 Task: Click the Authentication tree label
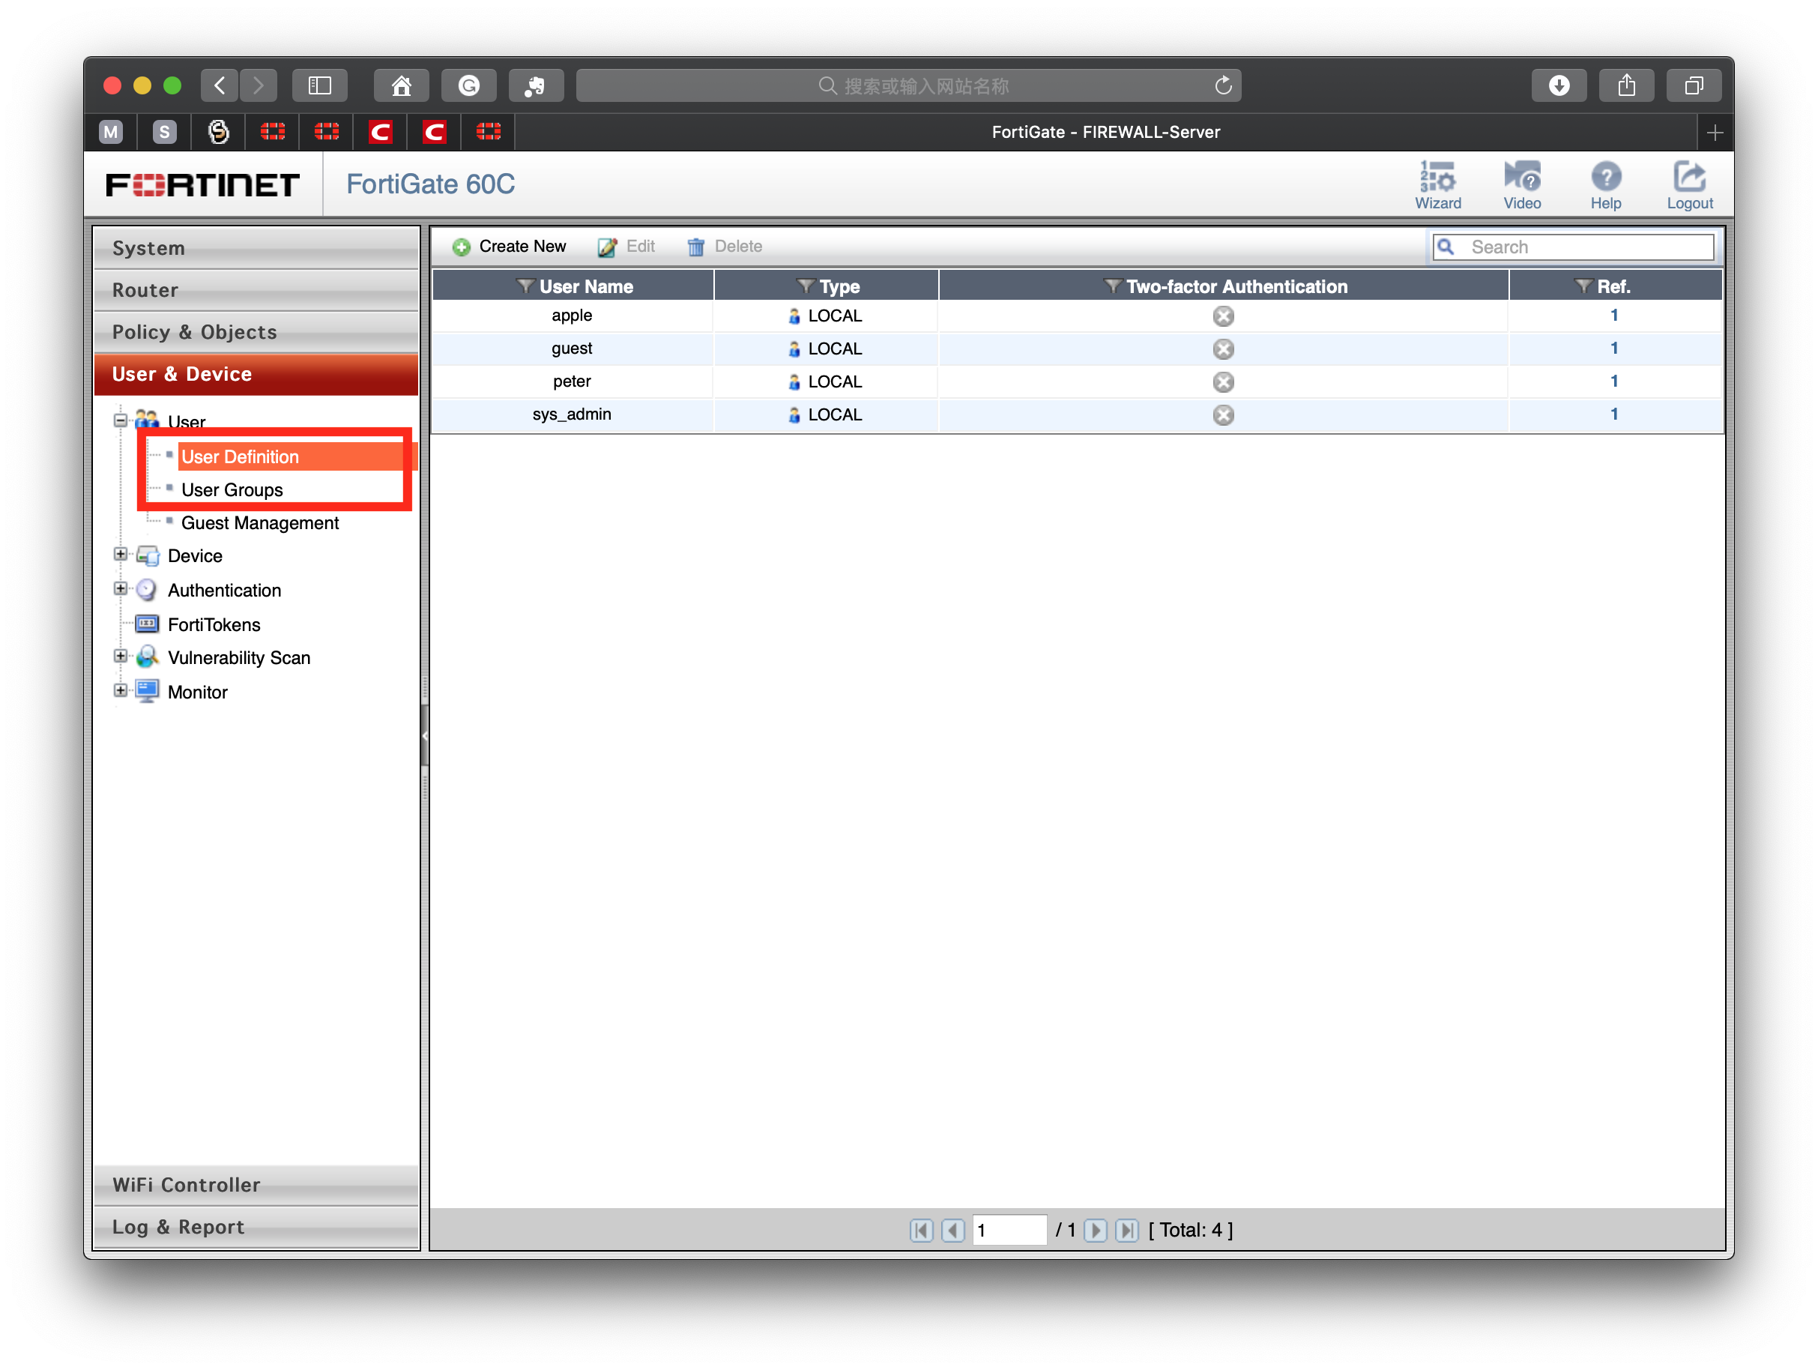224,590
